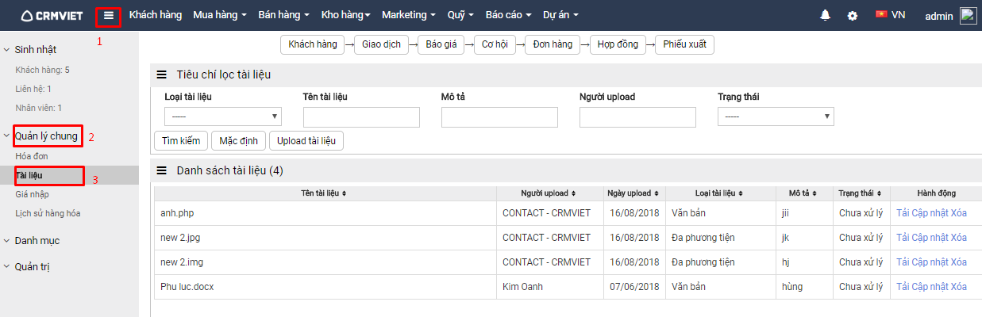The height and width of the screenshot is (317, 982).
Task: Click the CRMVIET logo
Action: tap(52, 15)
